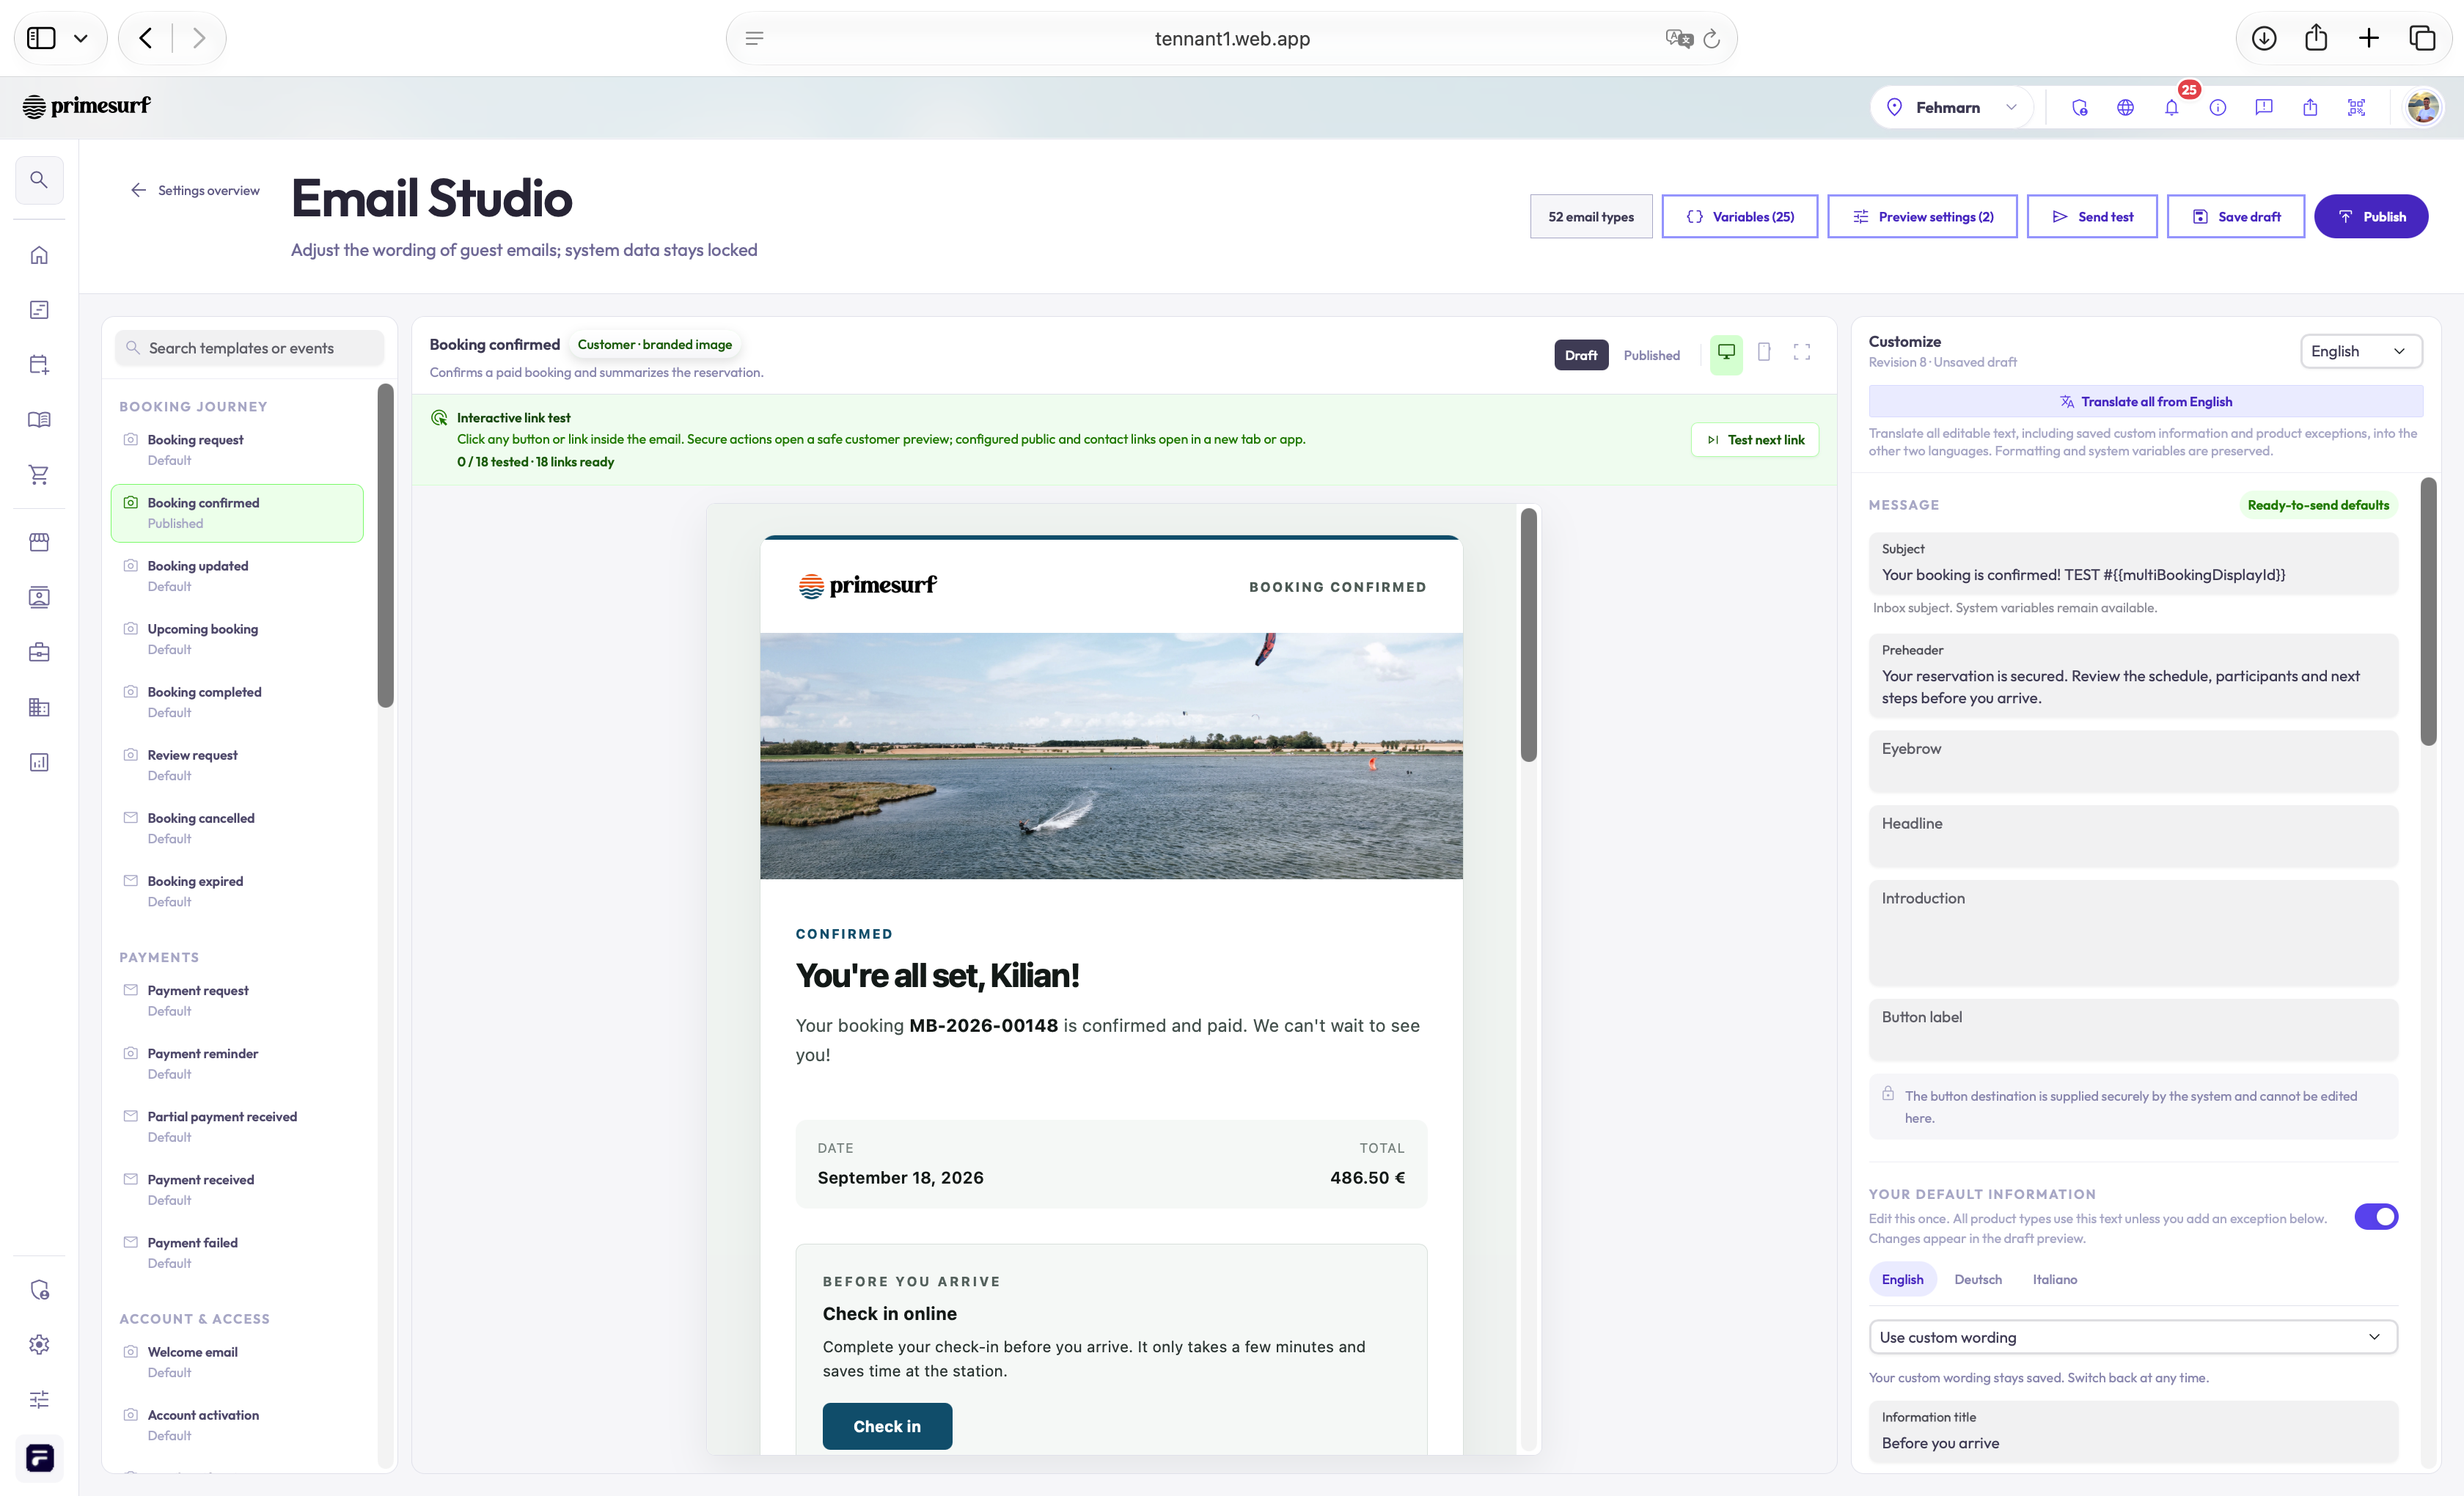Click the info circle icon in header
The image size is (2464, 1496).
(2218, 107)
